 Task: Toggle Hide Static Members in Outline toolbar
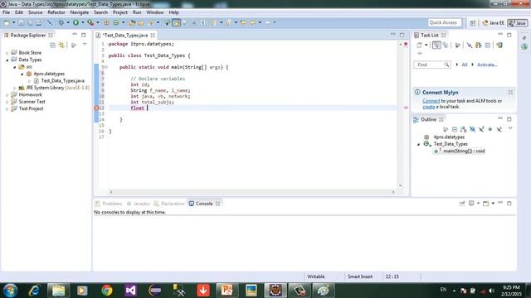[x=481, y=129]
